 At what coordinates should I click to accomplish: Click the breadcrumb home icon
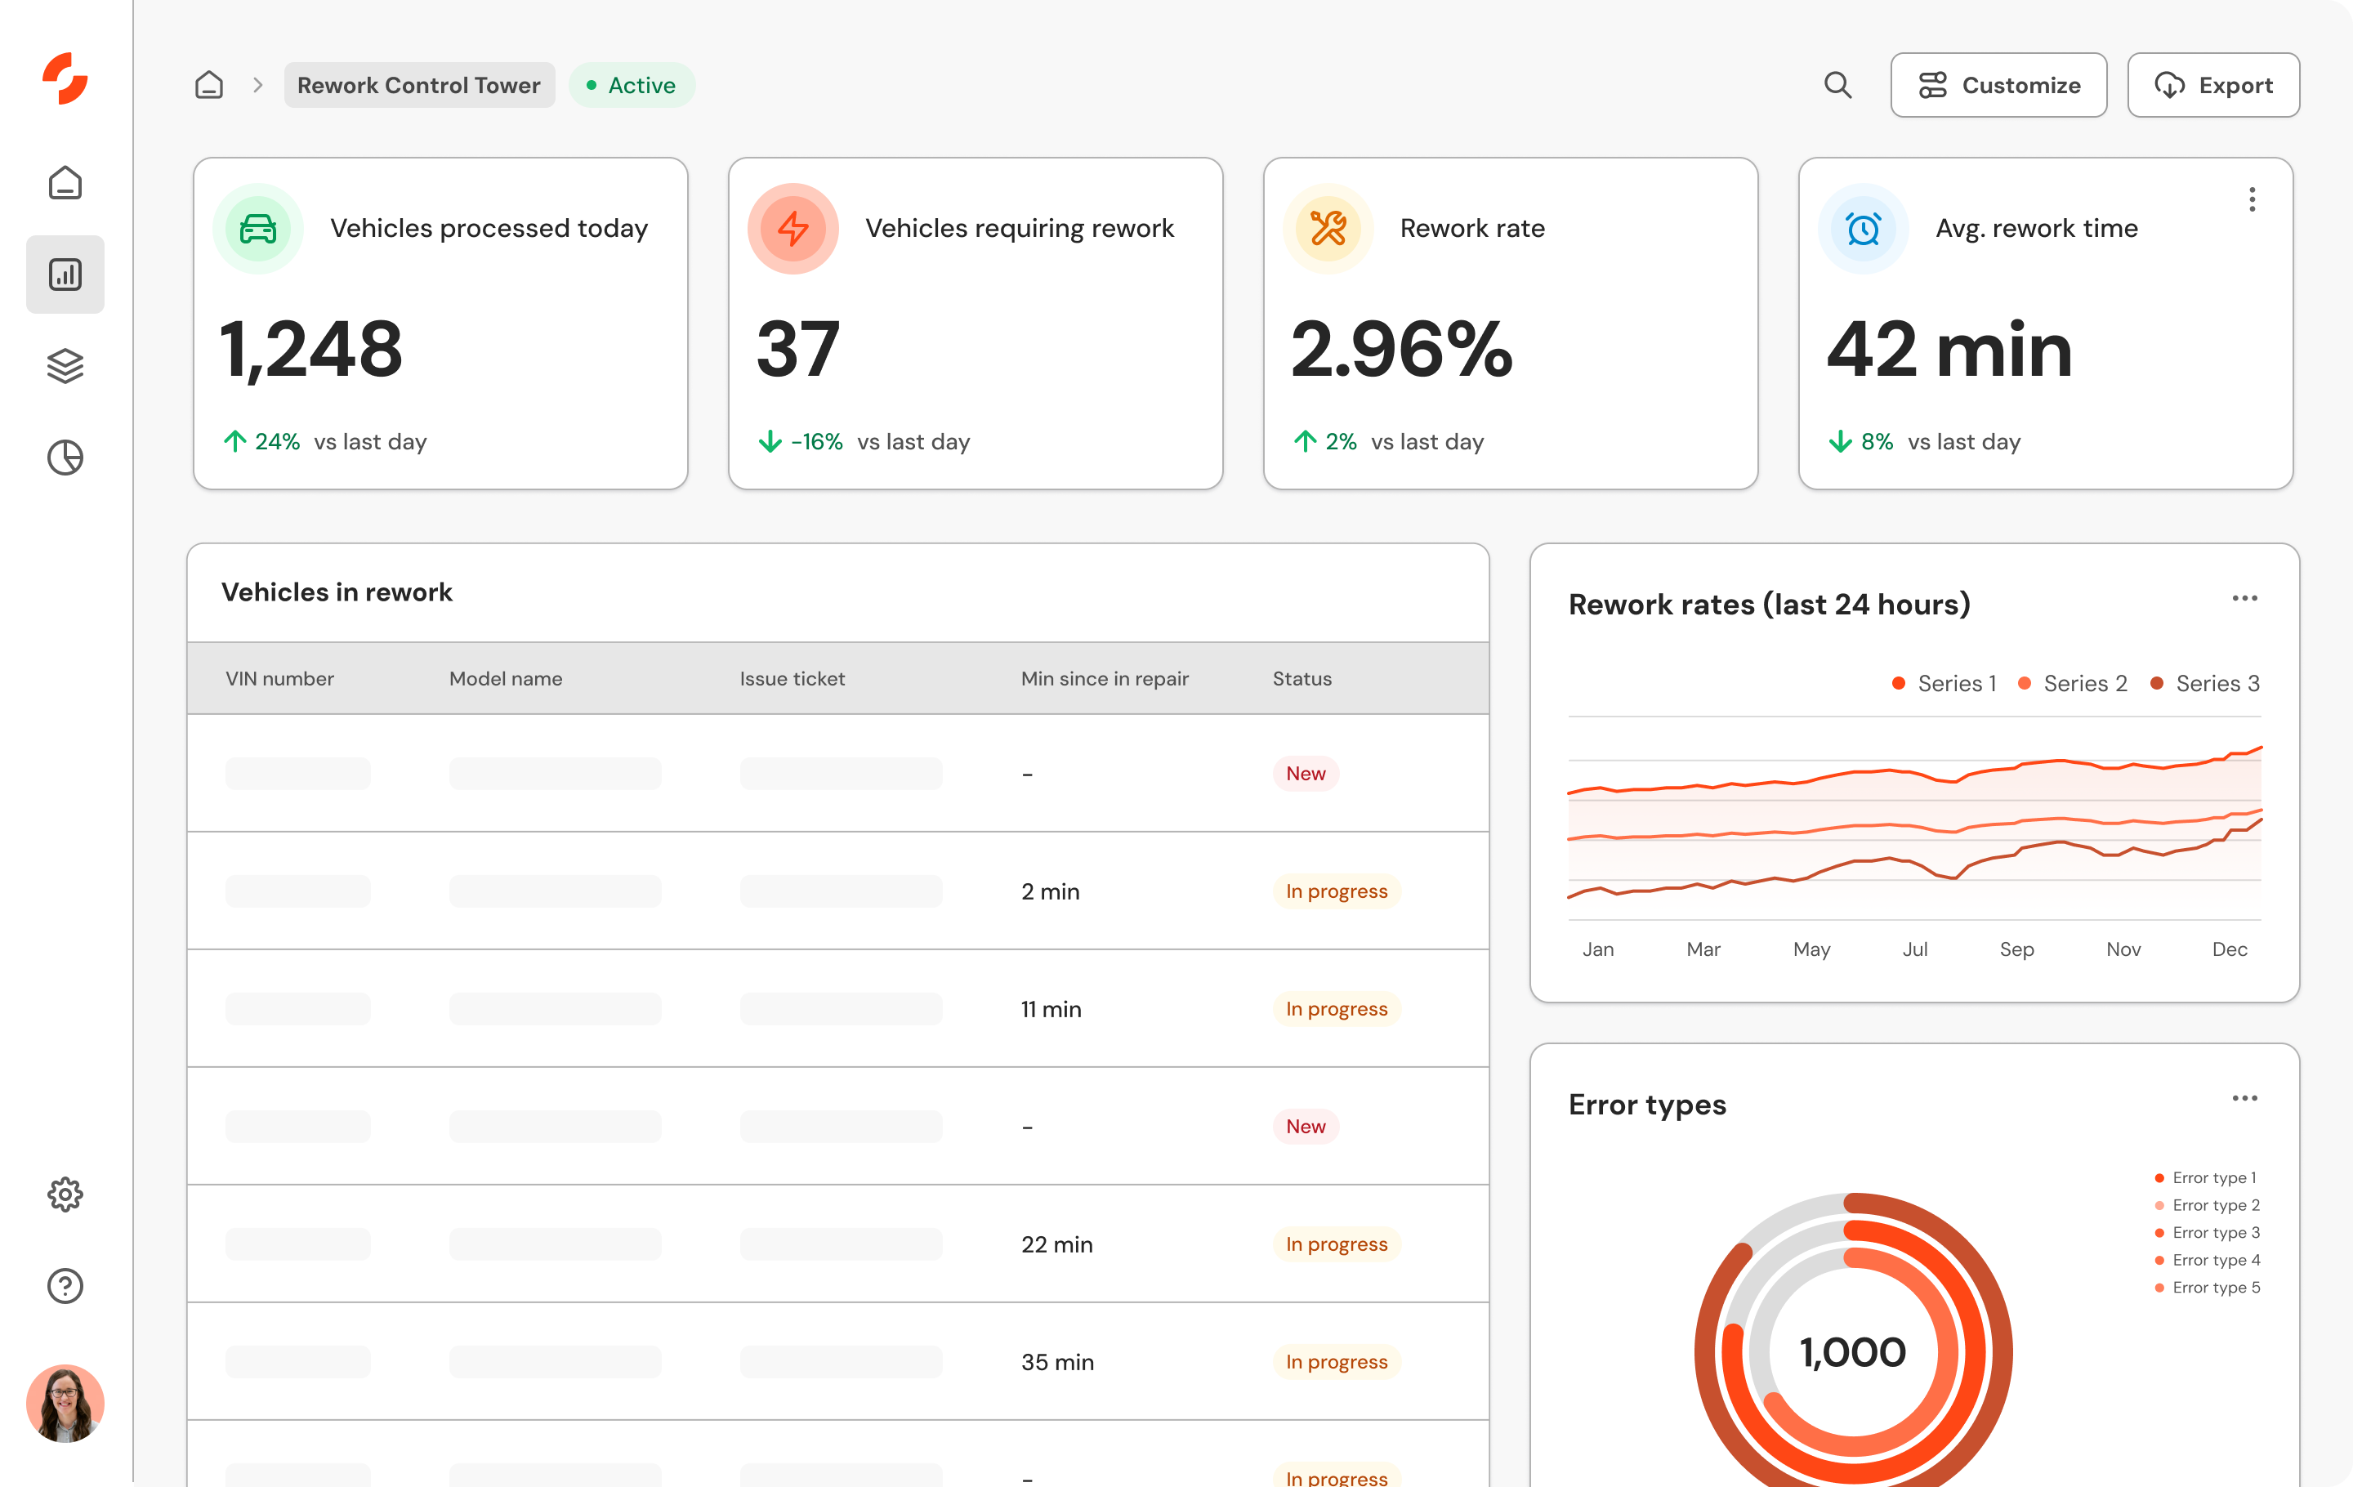[209, 85]
